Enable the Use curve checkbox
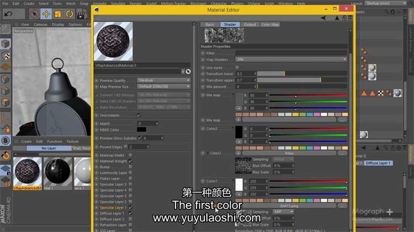Image resolution: width=414 pixels, height=232 pixels. click(237, 67)
